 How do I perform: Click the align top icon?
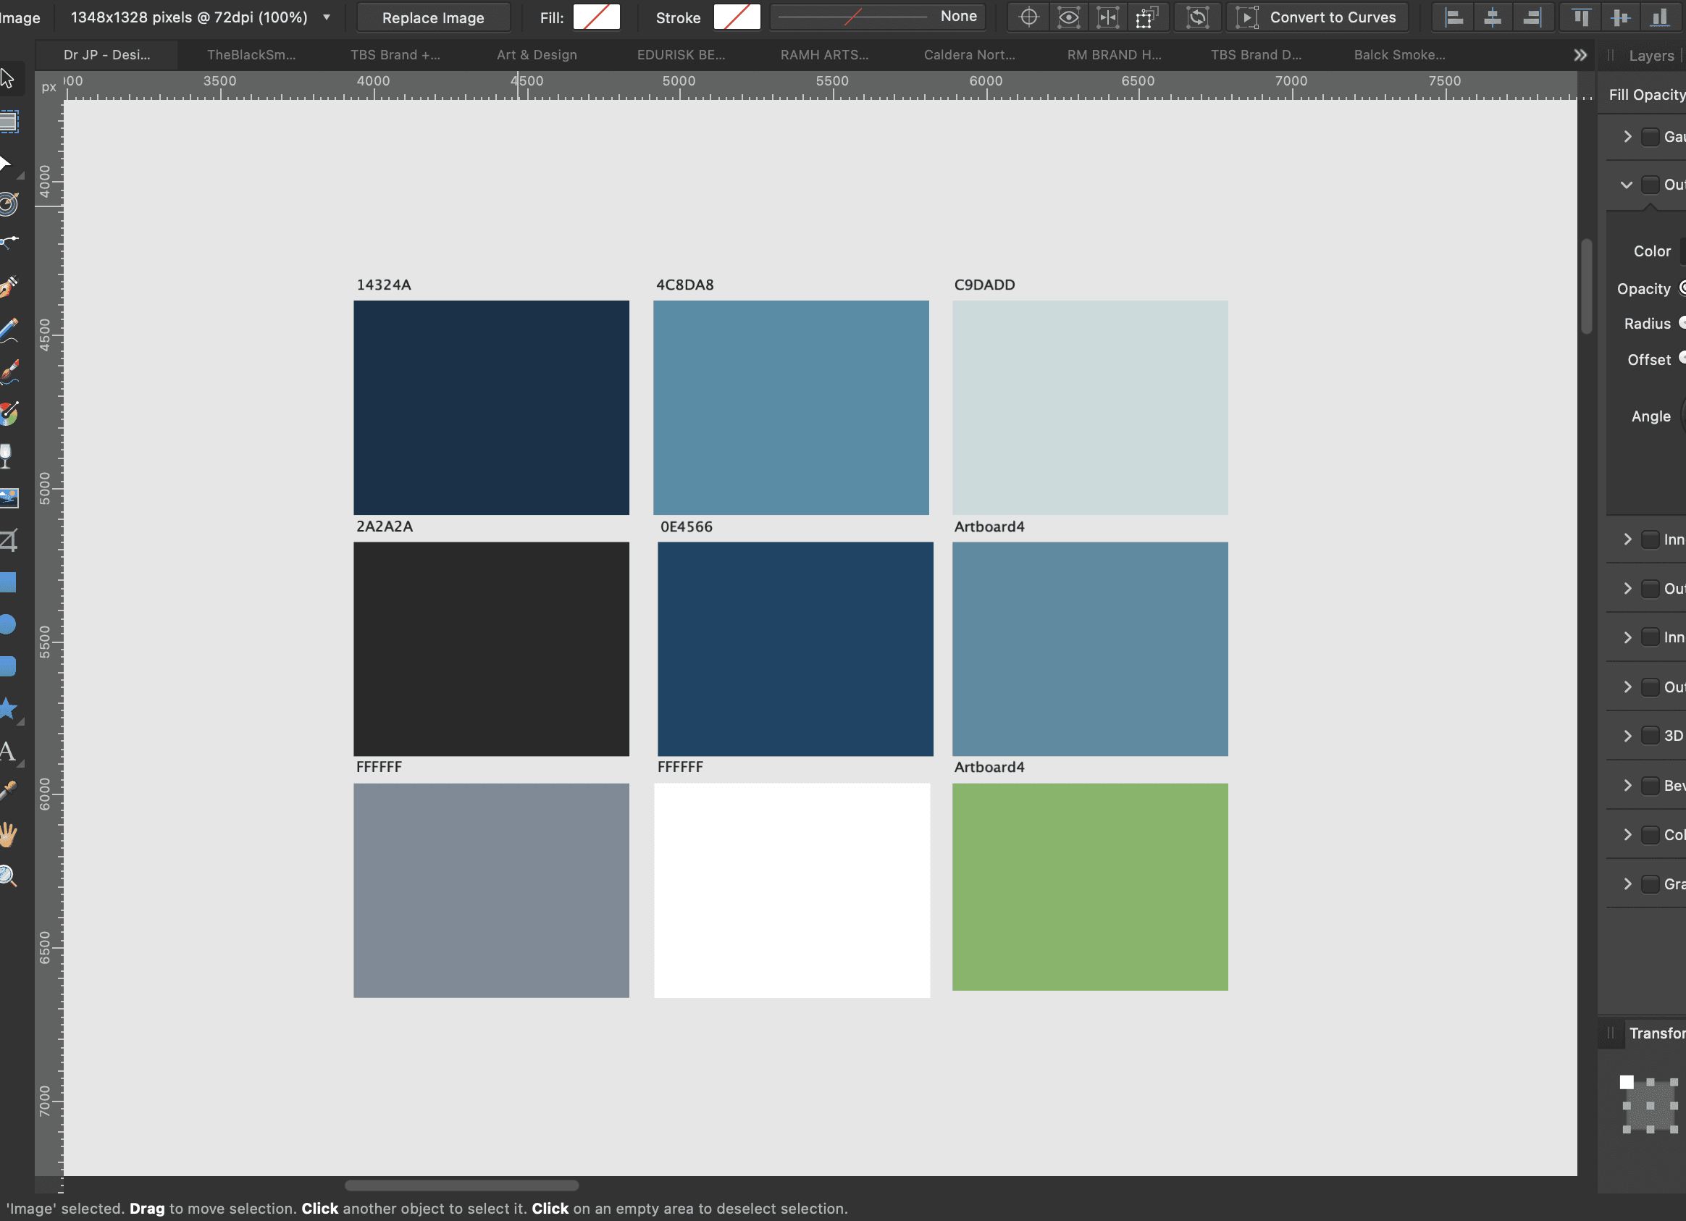coord(1581,17)
